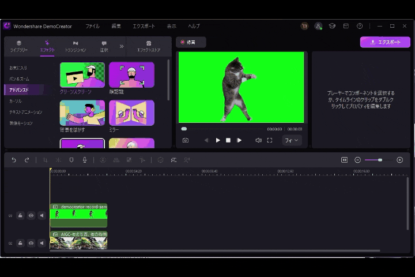This screenshot has width=415, height=277.
Task: Toggle visibility eye on track 03
Action: pos(31,215)
